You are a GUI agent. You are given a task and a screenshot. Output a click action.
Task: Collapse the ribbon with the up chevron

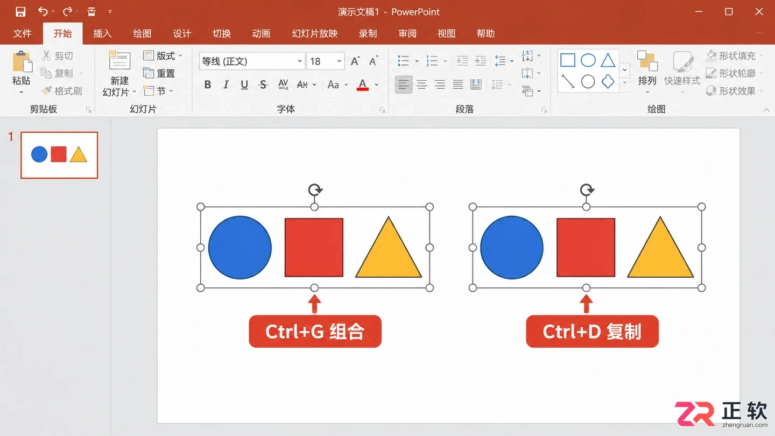[766, 109]
